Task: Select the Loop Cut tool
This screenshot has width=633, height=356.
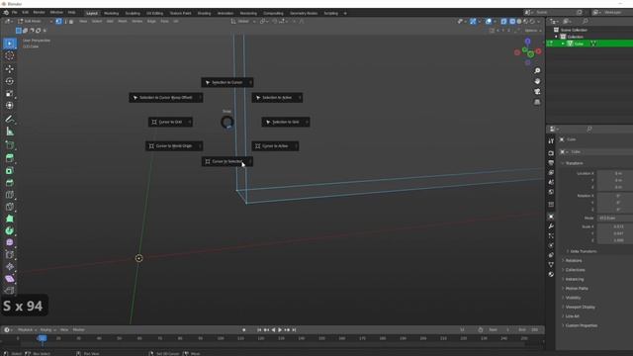Action: tap(9, 195)
